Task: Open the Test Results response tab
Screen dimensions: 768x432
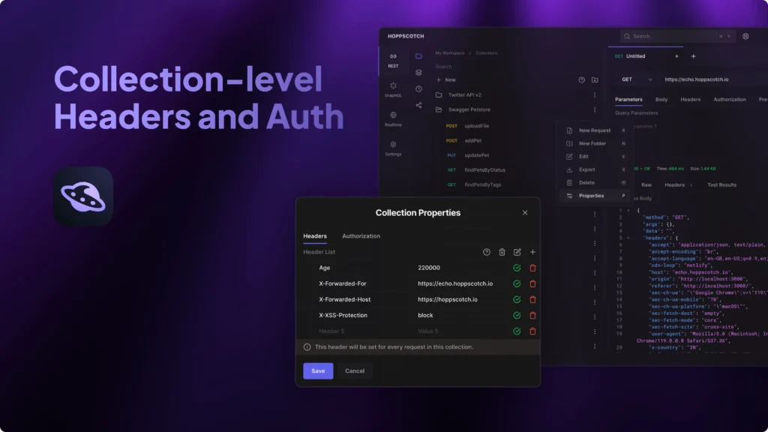Action: [721, 185]
